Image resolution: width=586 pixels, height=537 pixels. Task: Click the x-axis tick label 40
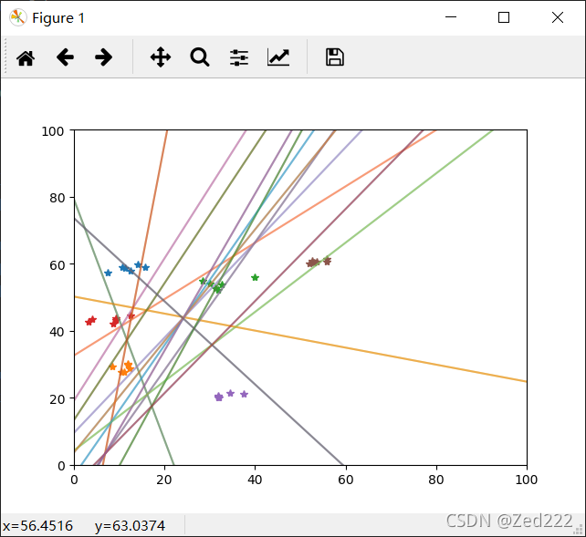pos(255,480)
